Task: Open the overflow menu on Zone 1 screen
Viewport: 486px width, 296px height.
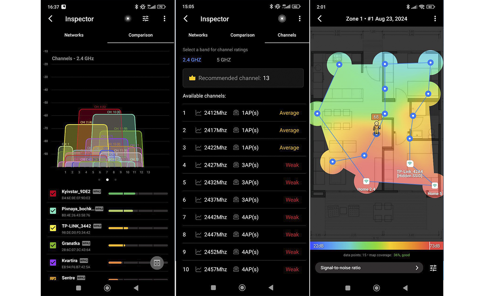Action: pos(435,18)
